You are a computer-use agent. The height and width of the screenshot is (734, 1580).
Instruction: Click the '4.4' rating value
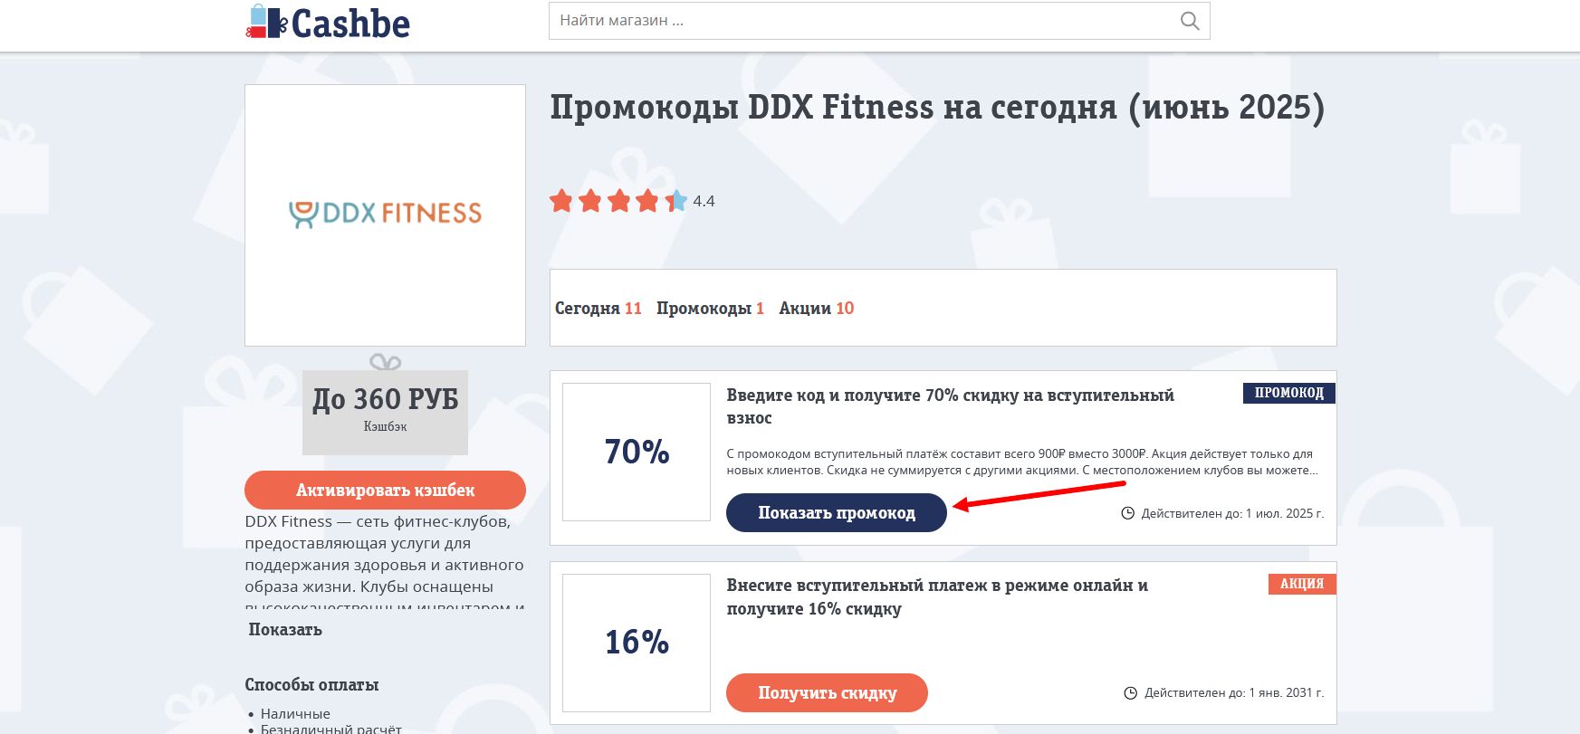pos(704,201)
